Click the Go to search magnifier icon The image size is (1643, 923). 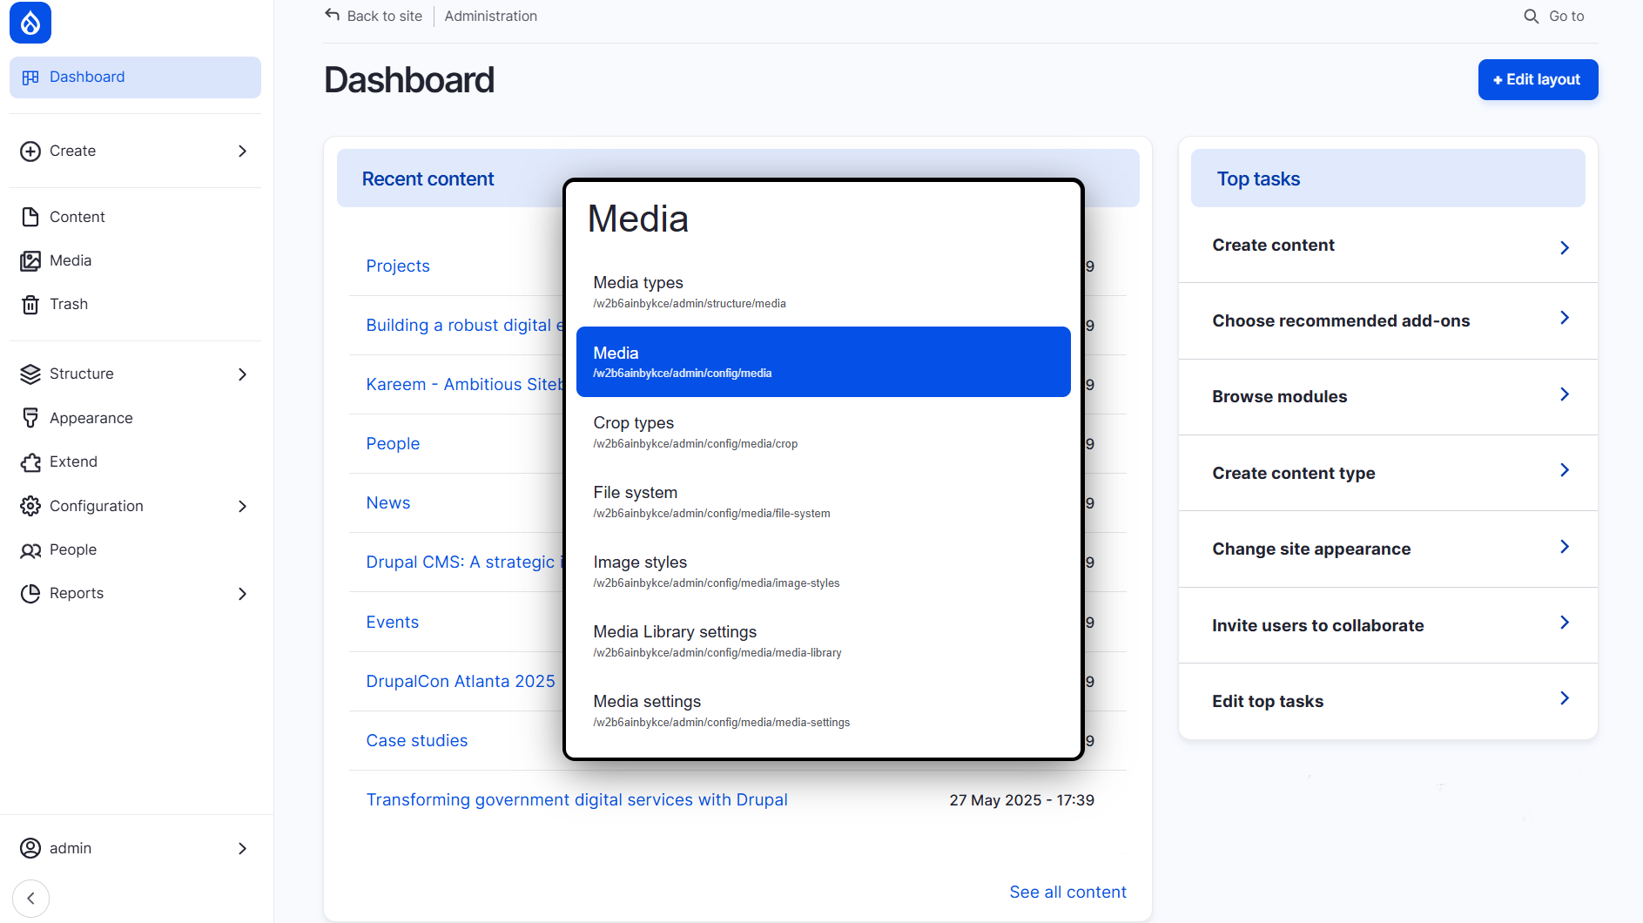point(1532,16)
